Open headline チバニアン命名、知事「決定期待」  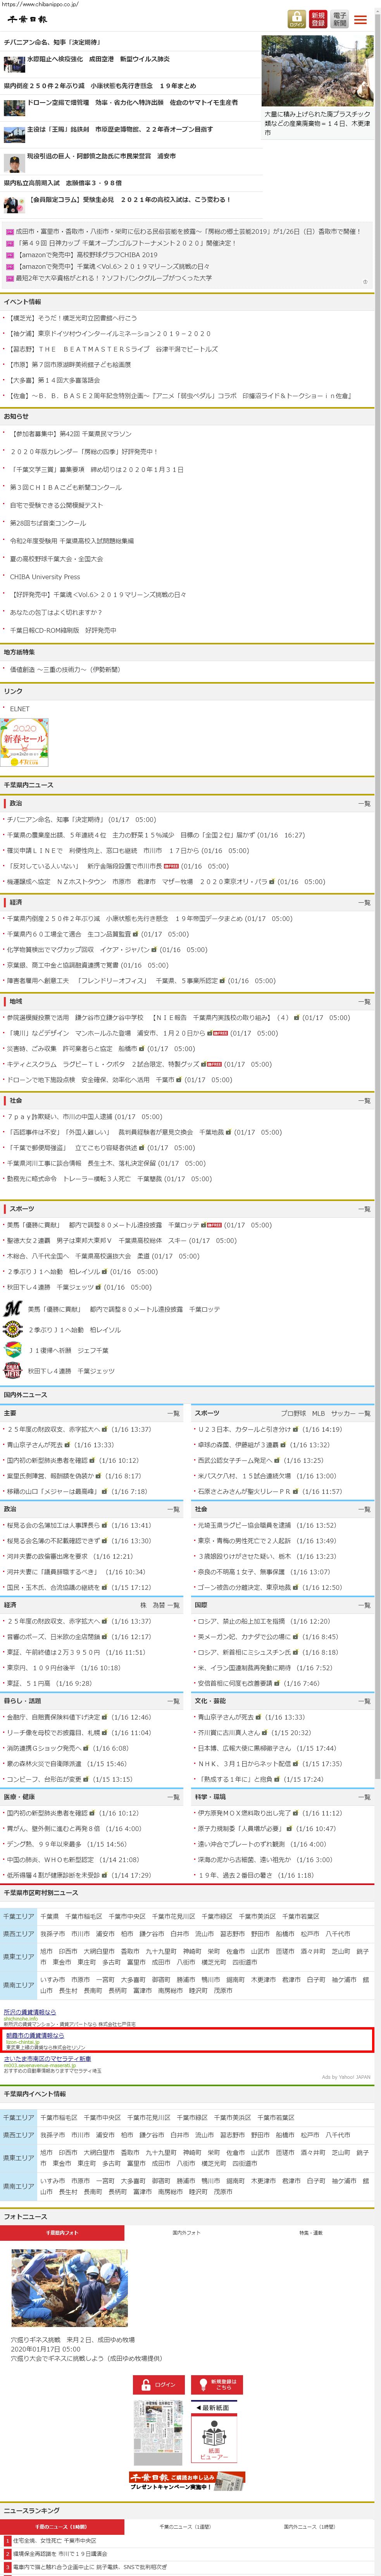(53, 43)
